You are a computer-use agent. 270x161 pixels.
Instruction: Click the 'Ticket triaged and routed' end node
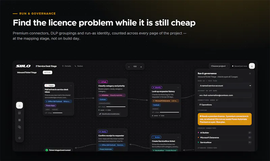point(58,150)
